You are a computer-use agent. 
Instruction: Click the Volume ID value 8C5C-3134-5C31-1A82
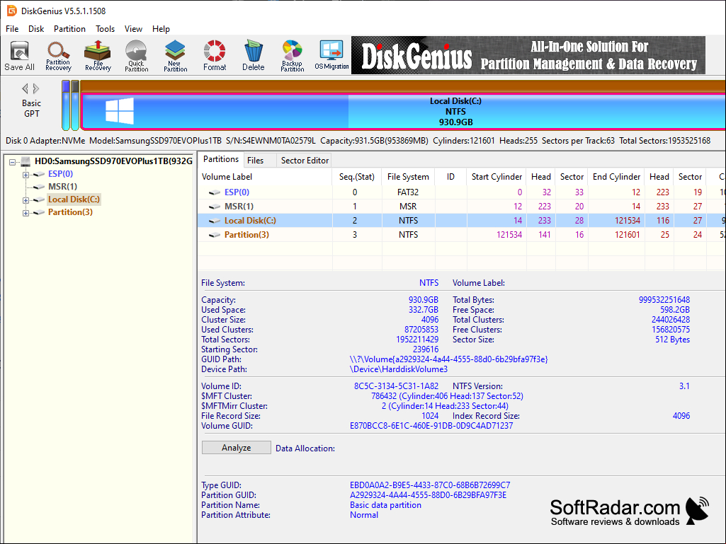coord(396,386)
